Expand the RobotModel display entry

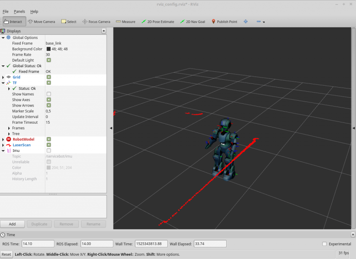point(3,139)
